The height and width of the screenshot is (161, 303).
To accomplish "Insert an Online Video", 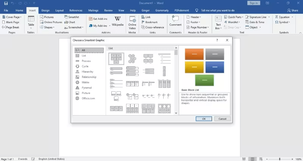I will coord(132,22).
